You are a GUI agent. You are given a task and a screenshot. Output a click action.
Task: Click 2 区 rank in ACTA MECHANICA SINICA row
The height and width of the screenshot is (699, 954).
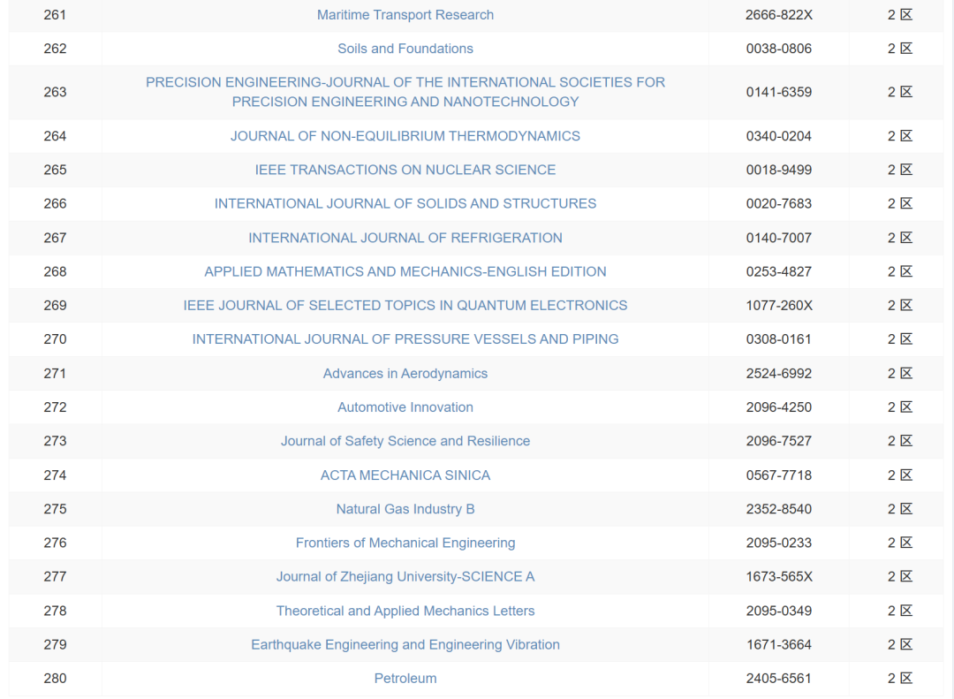pos(900,475)
